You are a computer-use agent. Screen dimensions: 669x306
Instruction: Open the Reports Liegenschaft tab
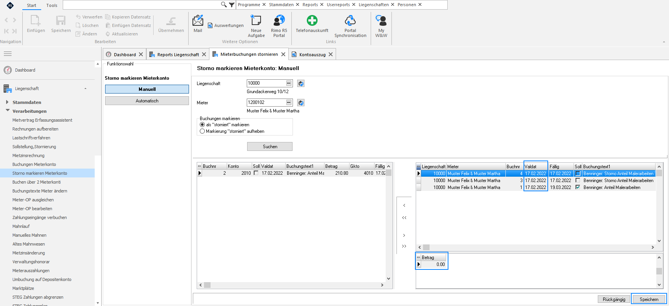pyautogui.click(x=178, y=54)
